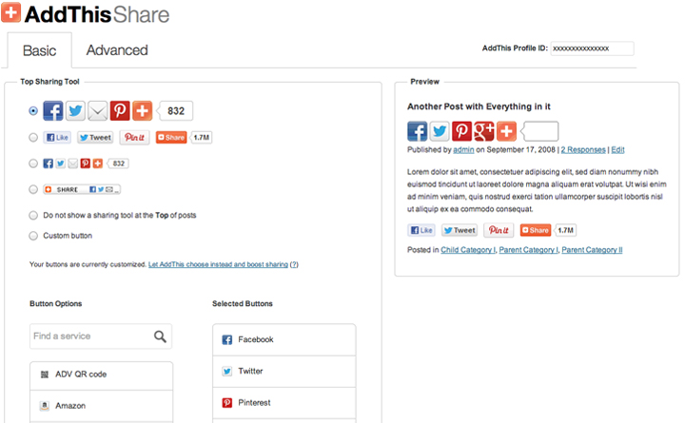Click Tweet button below preview post text

[x=460, y=230]
